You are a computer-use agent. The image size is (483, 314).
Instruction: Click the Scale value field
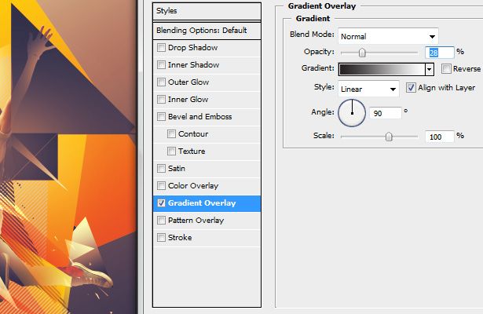tap(439, 137)
